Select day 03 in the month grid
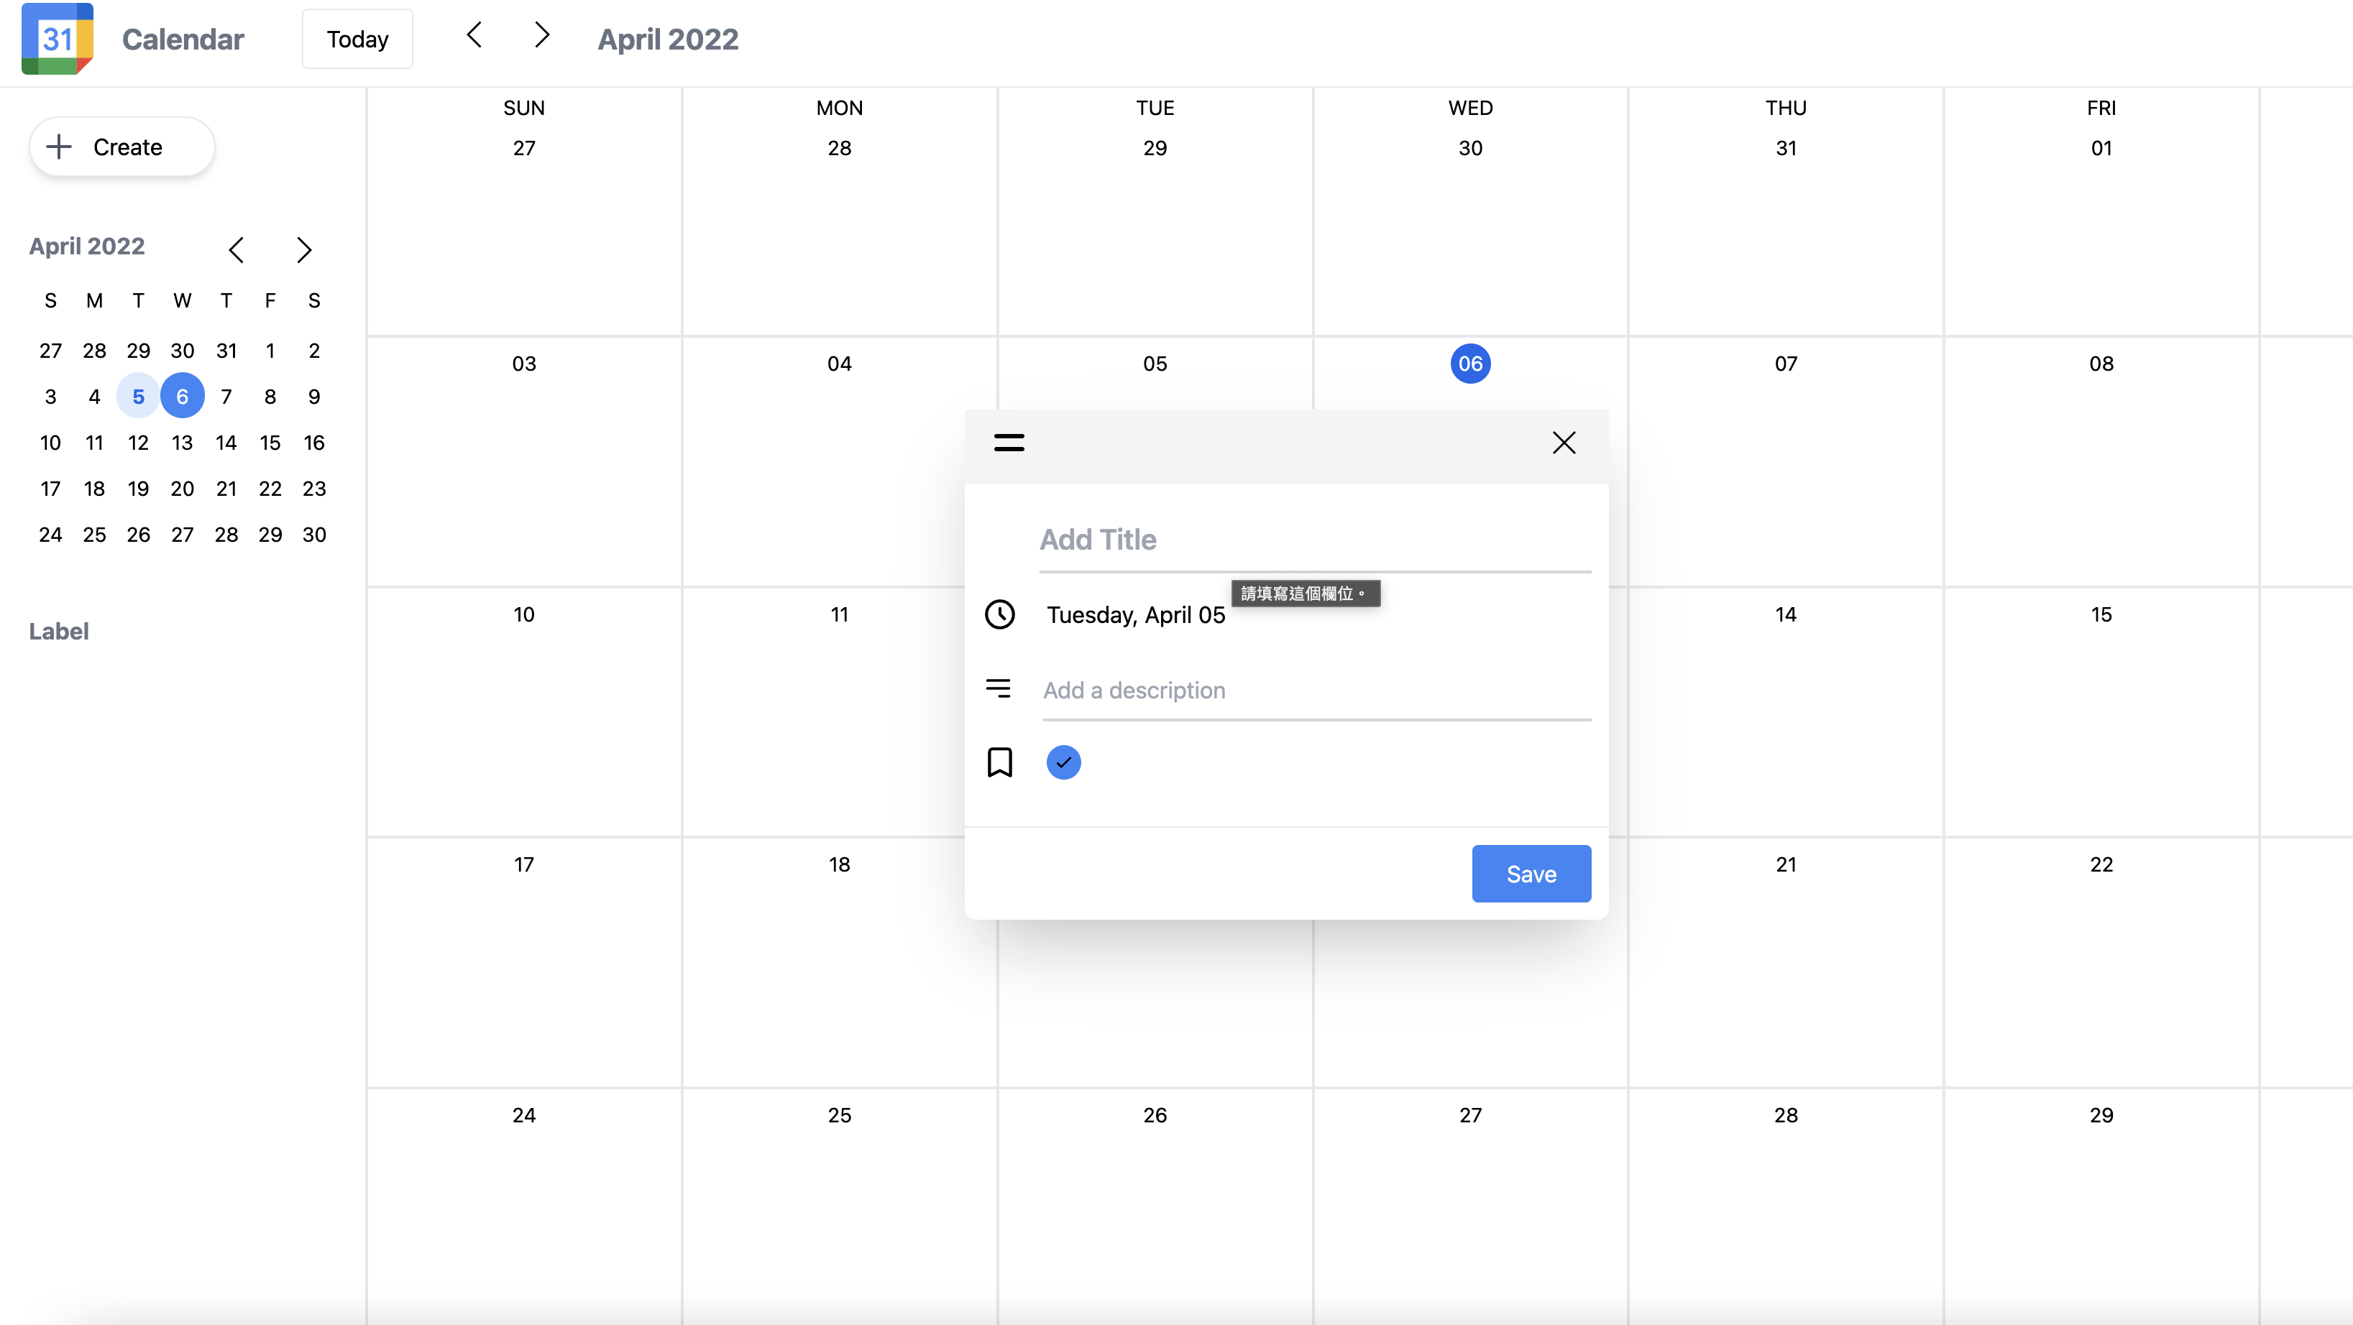Image resolution: width=2353 pixels, height=1325 pixels. click(523, 364)
